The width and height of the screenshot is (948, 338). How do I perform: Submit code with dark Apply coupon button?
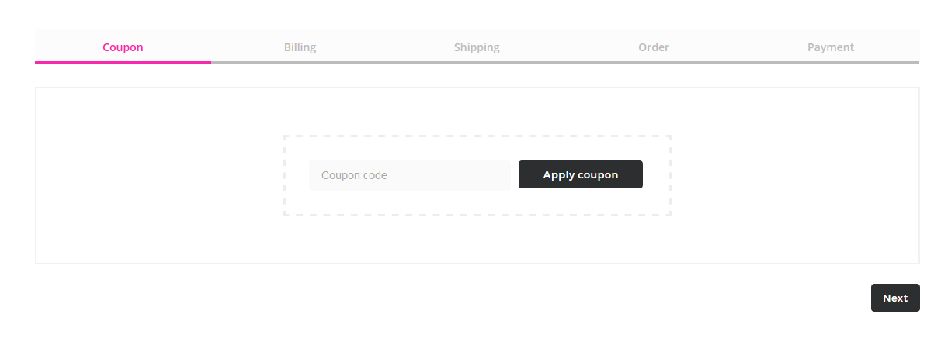point(580,174)
